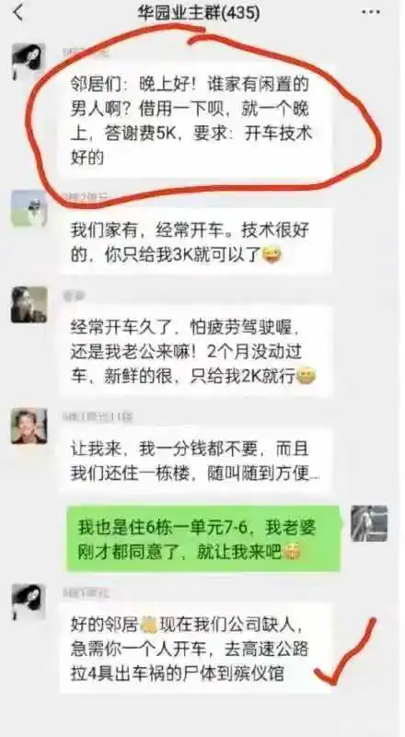
Task: Click the grinning emoji after 2K就行
Action: coord(307,376)
